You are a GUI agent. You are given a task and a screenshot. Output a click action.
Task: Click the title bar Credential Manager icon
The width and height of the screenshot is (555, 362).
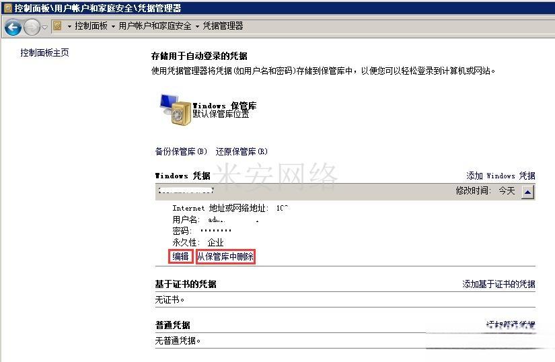coord(7,7)
